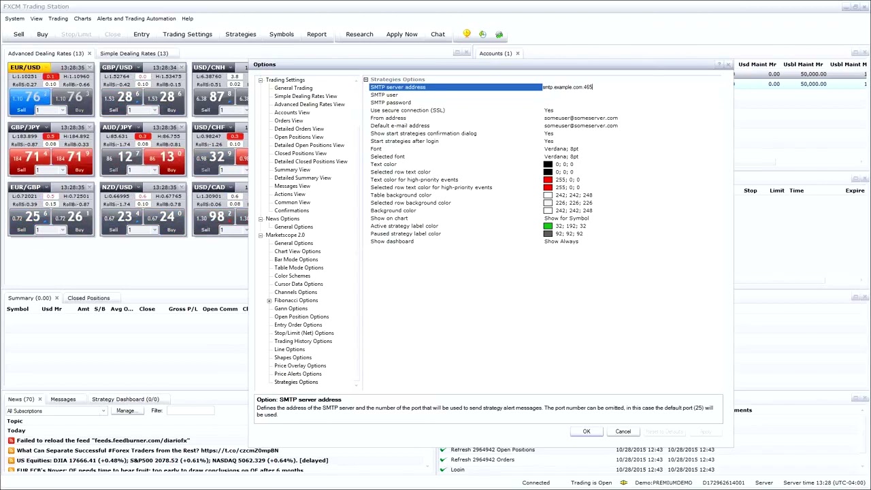Click the Apply Now toolbar button
This screenshot has width=871, height=490.
[402, 34]
